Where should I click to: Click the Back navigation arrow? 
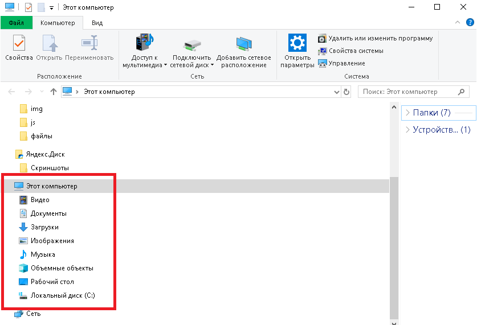tap(11, 92)
